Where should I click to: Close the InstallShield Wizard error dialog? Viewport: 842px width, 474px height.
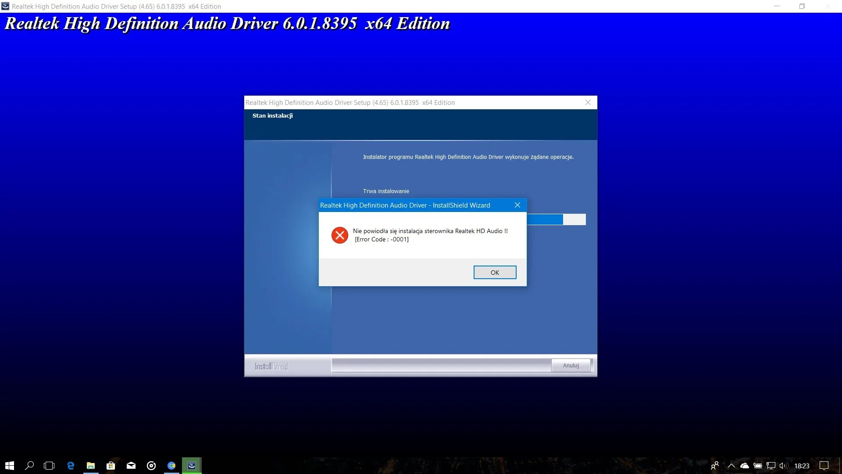point(517,205)
